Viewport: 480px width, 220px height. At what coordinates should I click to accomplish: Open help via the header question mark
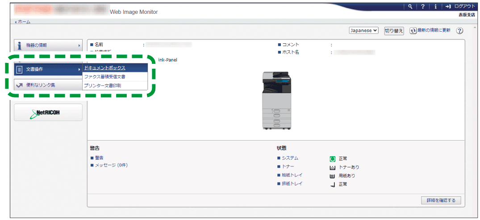423,7
